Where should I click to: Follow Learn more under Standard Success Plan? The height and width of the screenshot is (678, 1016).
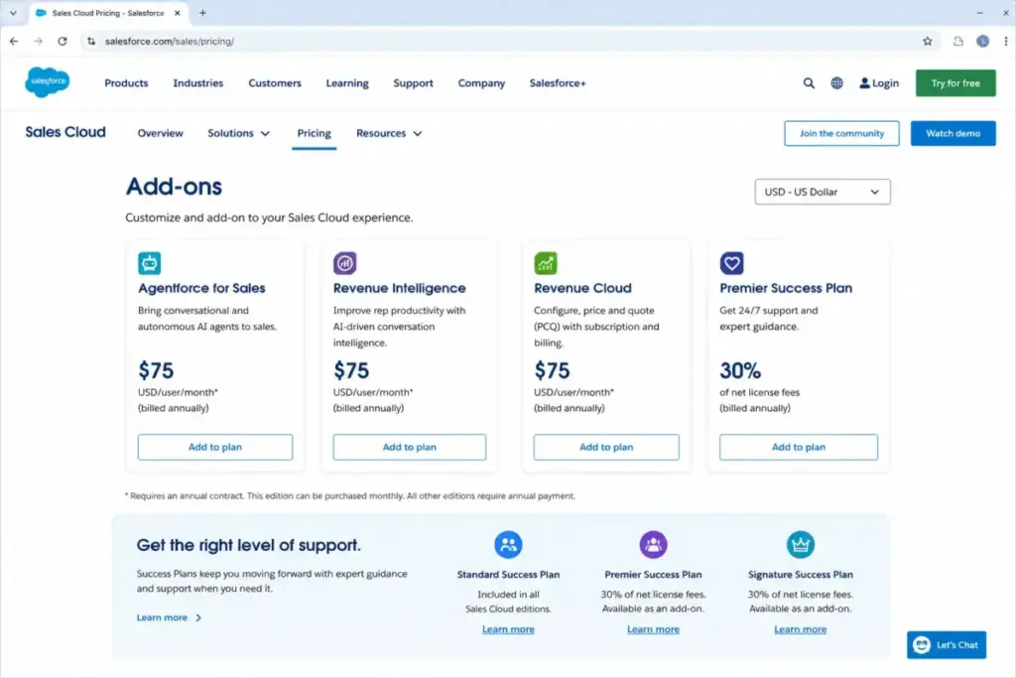click(x=508, y=629)
